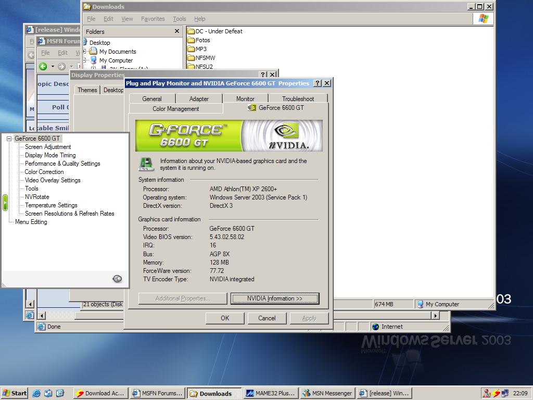Click the green slide-out handle on the NVIDIA menu
Viewport: 533px width, 400px height.
[x=5, y=203]
